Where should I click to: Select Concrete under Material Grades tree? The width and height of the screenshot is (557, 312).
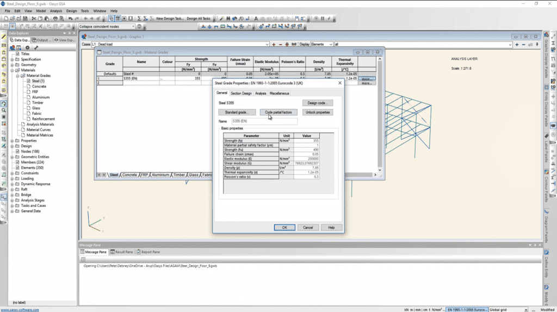coord(39,87)
